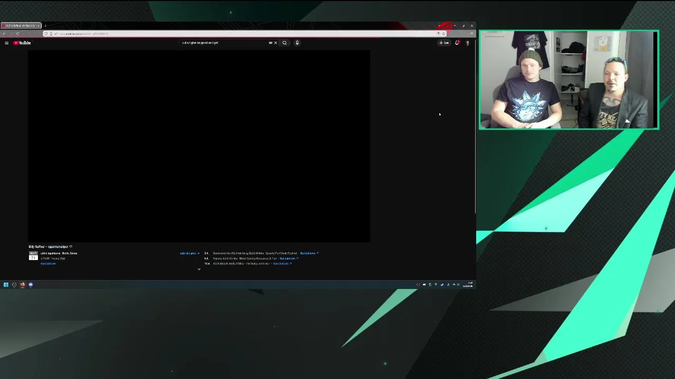Open the info icon next to event heading
675x379 pixels.
(71, 246)
